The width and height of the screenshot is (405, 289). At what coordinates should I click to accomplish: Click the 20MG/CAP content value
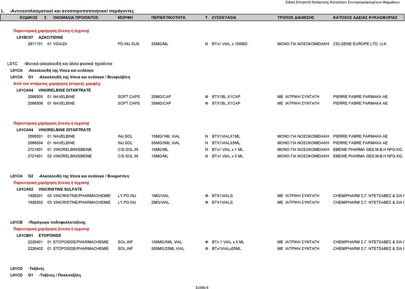tap(161, 97)
